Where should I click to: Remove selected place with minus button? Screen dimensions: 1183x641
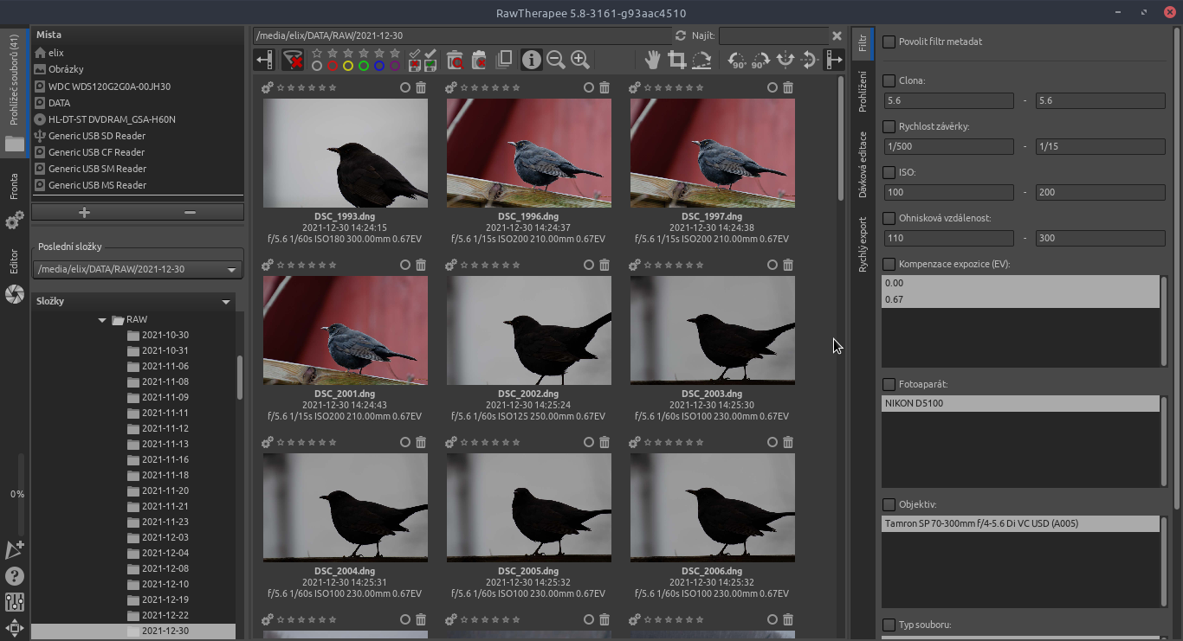coord(191,213)
